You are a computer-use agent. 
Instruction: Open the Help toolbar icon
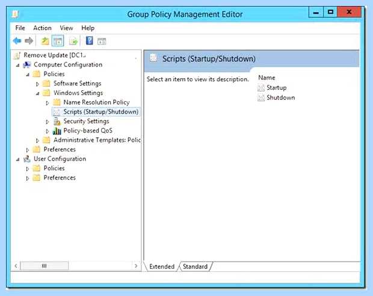90,41
